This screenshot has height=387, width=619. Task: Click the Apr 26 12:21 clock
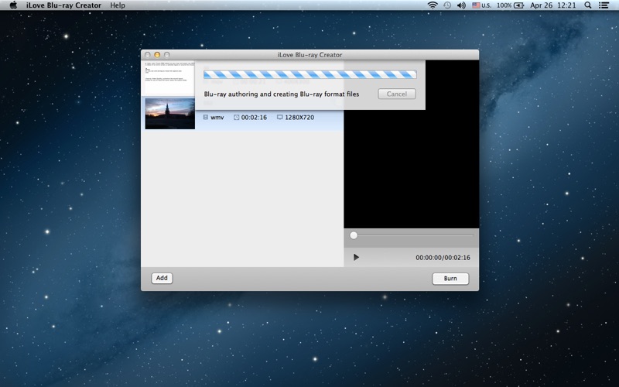(x=553, y=5)
